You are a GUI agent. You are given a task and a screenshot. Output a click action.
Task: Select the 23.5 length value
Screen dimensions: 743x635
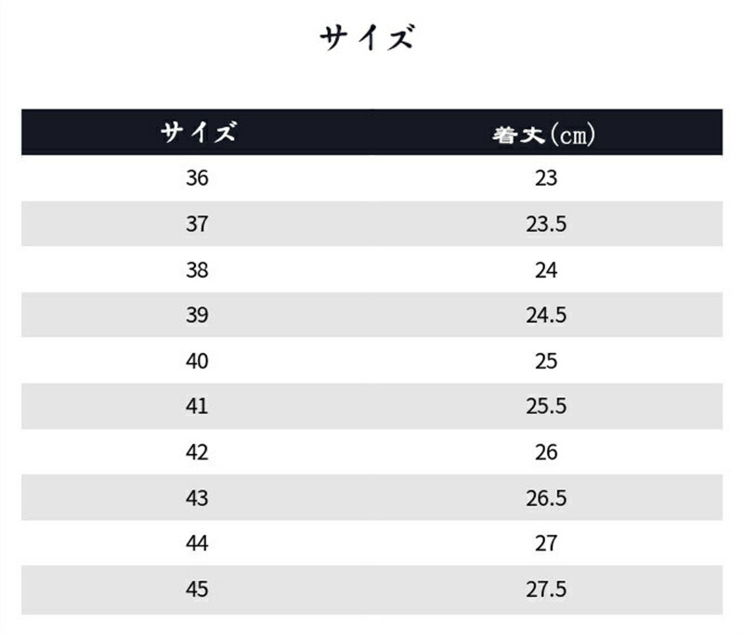(546, 224)
